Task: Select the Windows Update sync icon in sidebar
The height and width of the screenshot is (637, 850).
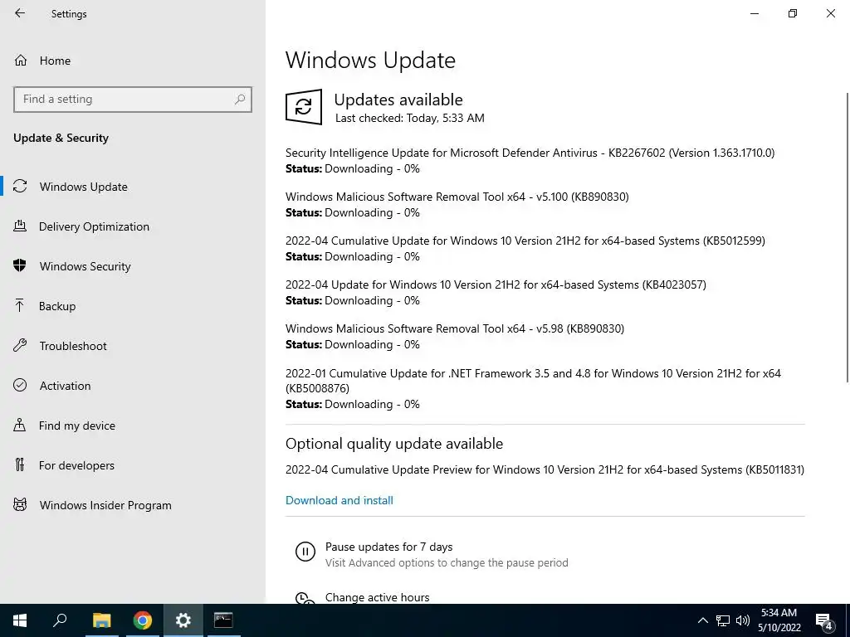Action: point(20,187)
